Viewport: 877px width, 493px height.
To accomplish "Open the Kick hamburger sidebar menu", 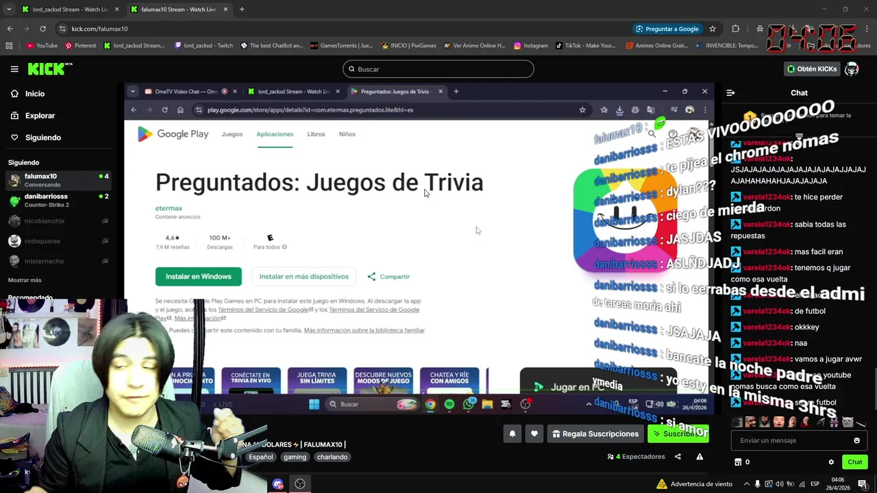I will (14, 69).
